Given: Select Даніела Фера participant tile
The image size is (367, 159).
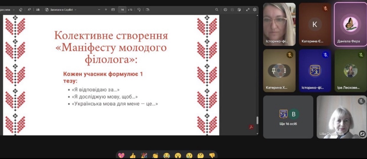Looking at the screenshot, I should point(350,24).
